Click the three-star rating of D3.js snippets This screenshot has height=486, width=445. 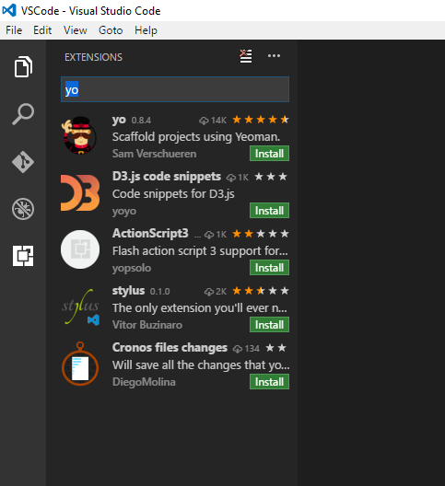click(271, 177)
